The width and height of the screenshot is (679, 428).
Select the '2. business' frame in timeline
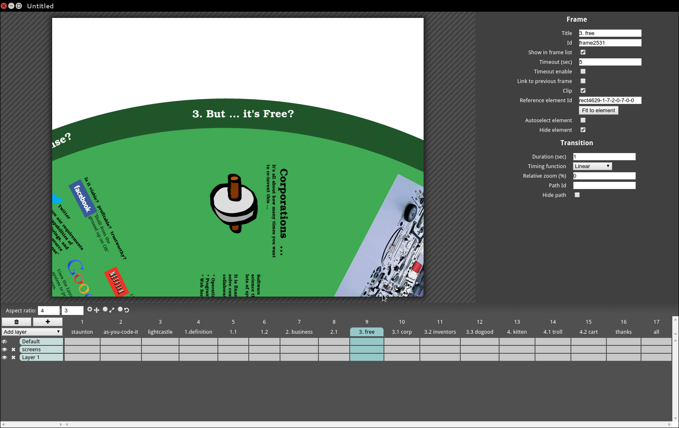pos(299,332)
